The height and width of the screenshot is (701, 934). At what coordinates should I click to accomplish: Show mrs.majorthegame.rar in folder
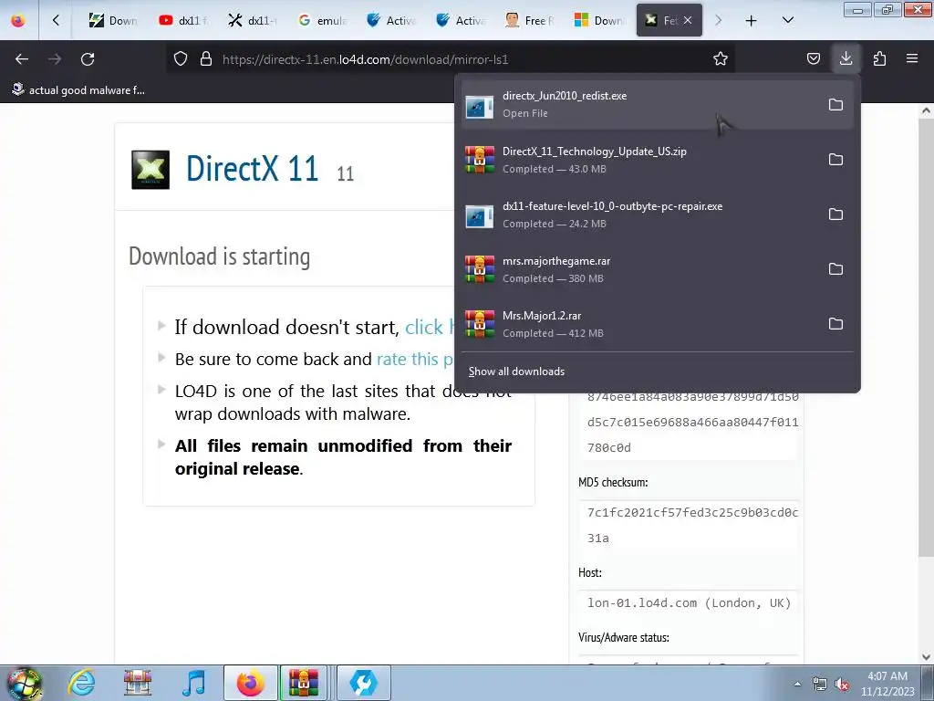click(x=835, y=269)
